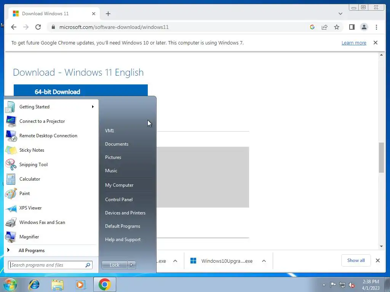390x292 pixels.
Task: Click the Lock button
Action: 114,265
